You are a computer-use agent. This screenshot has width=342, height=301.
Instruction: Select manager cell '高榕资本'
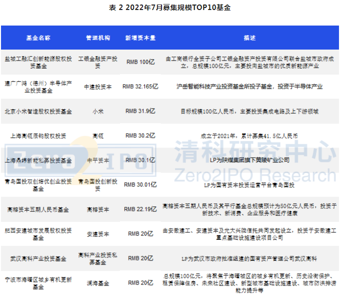(98, 210)
